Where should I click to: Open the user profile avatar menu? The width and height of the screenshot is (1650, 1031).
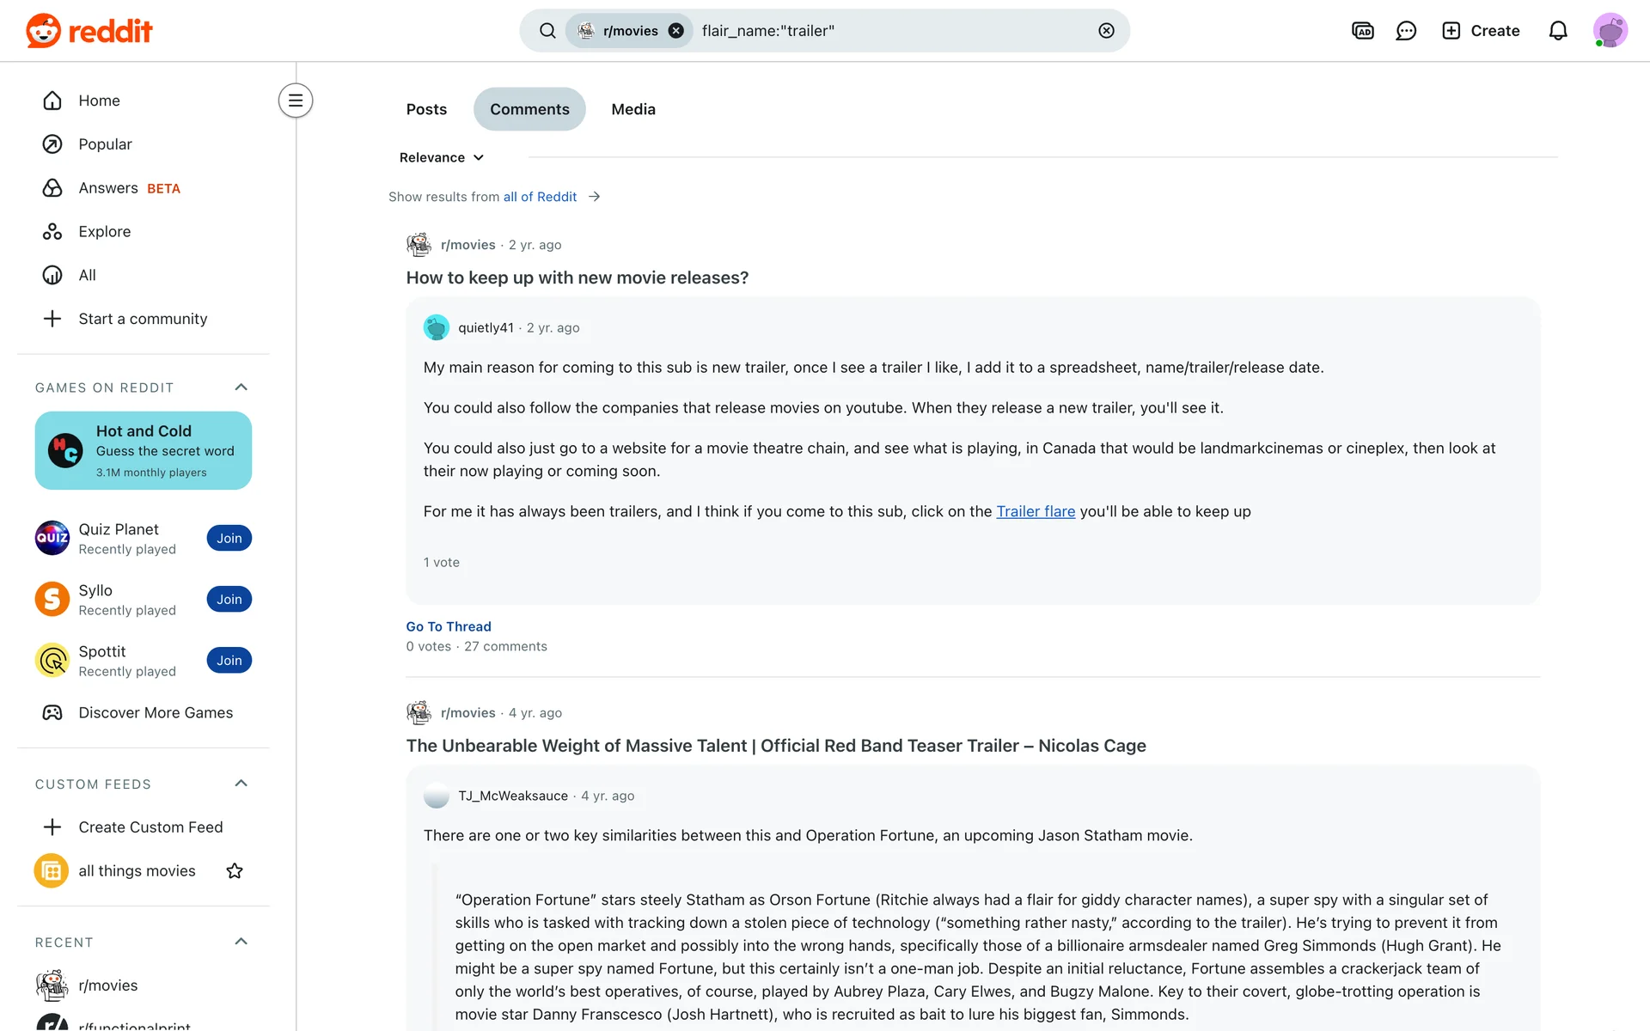coord(1610,31)
